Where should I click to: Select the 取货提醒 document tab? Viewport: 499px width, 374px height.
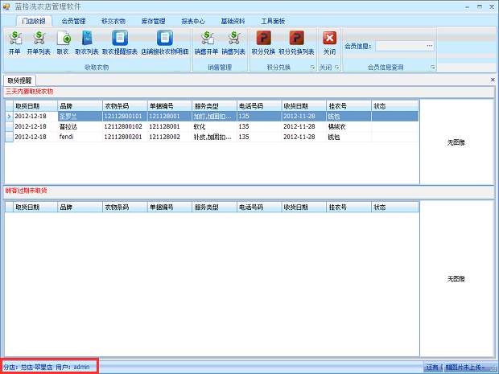[x=20, y=80]
